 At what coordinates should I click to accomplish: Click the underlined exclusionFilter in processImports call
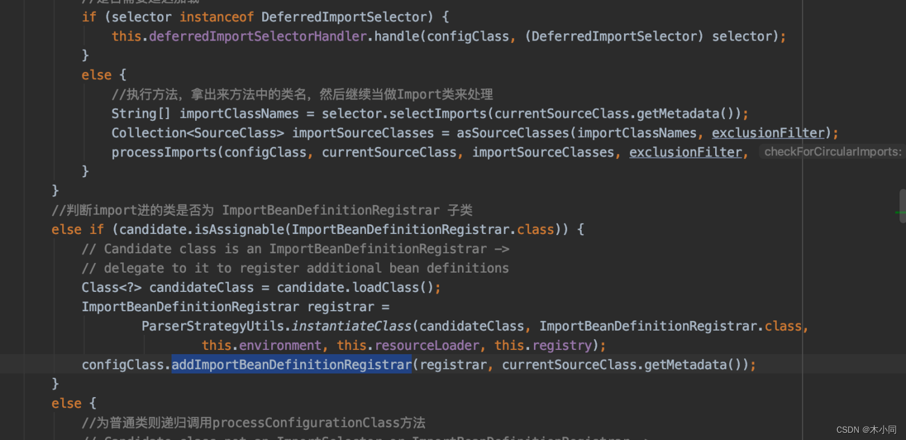pos(686,152)
